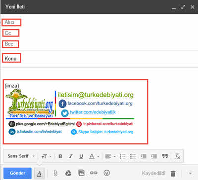Image resolution: width=198 pixels, height=180 pixels.
Task: Click the Yeni İleti title
Action: tap(15, 7)
